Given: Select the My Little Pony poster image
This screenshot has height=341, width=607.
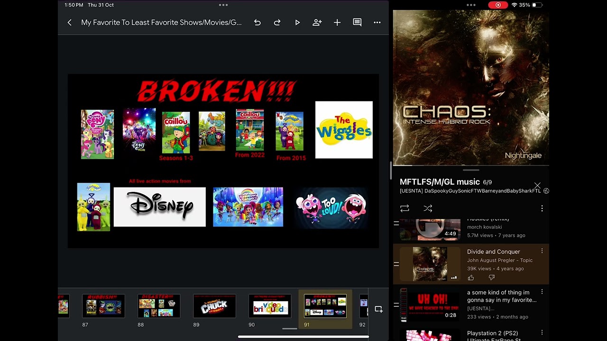Looking at the screenshot, I should (97, 135).
